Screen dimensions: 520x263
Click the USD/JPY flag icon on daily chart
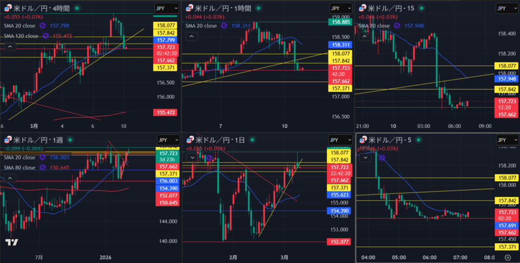(190, 140)
